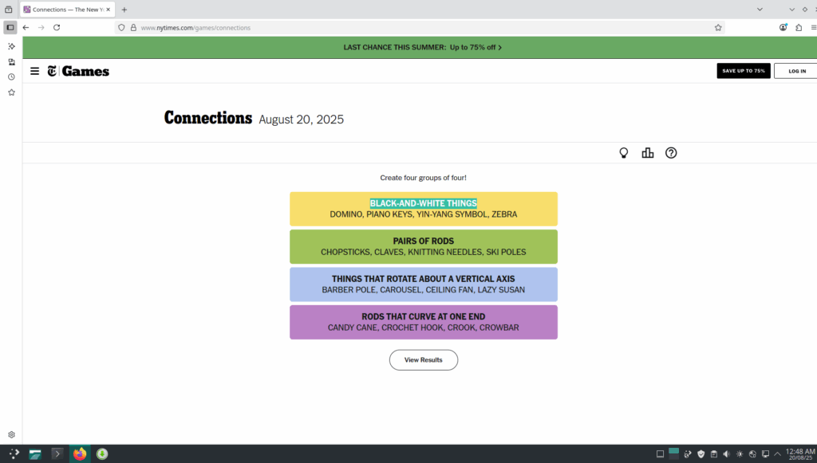Open a new tab with plus button

click(x=124, y=10)
